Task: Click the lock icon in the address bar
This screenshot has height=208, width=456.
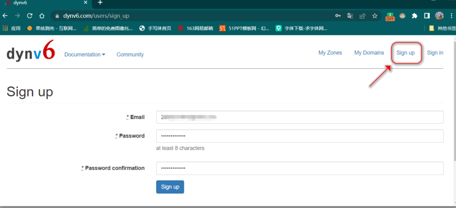Action: click(57, 16)
